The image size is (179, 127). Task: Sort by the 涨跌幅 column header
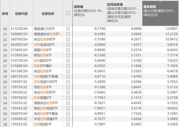[x=89, y=13]
